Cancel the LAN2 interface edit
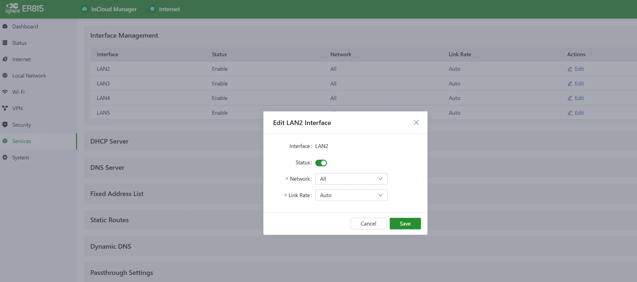Screen dimensions: 637x282 point(368,224)
